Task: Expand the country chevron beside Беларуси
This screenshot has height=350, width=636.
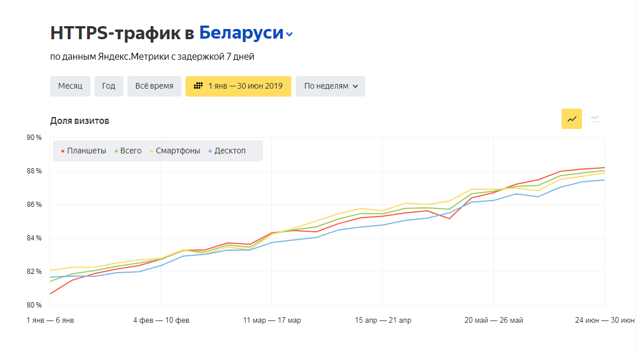Action: (290, 35)
